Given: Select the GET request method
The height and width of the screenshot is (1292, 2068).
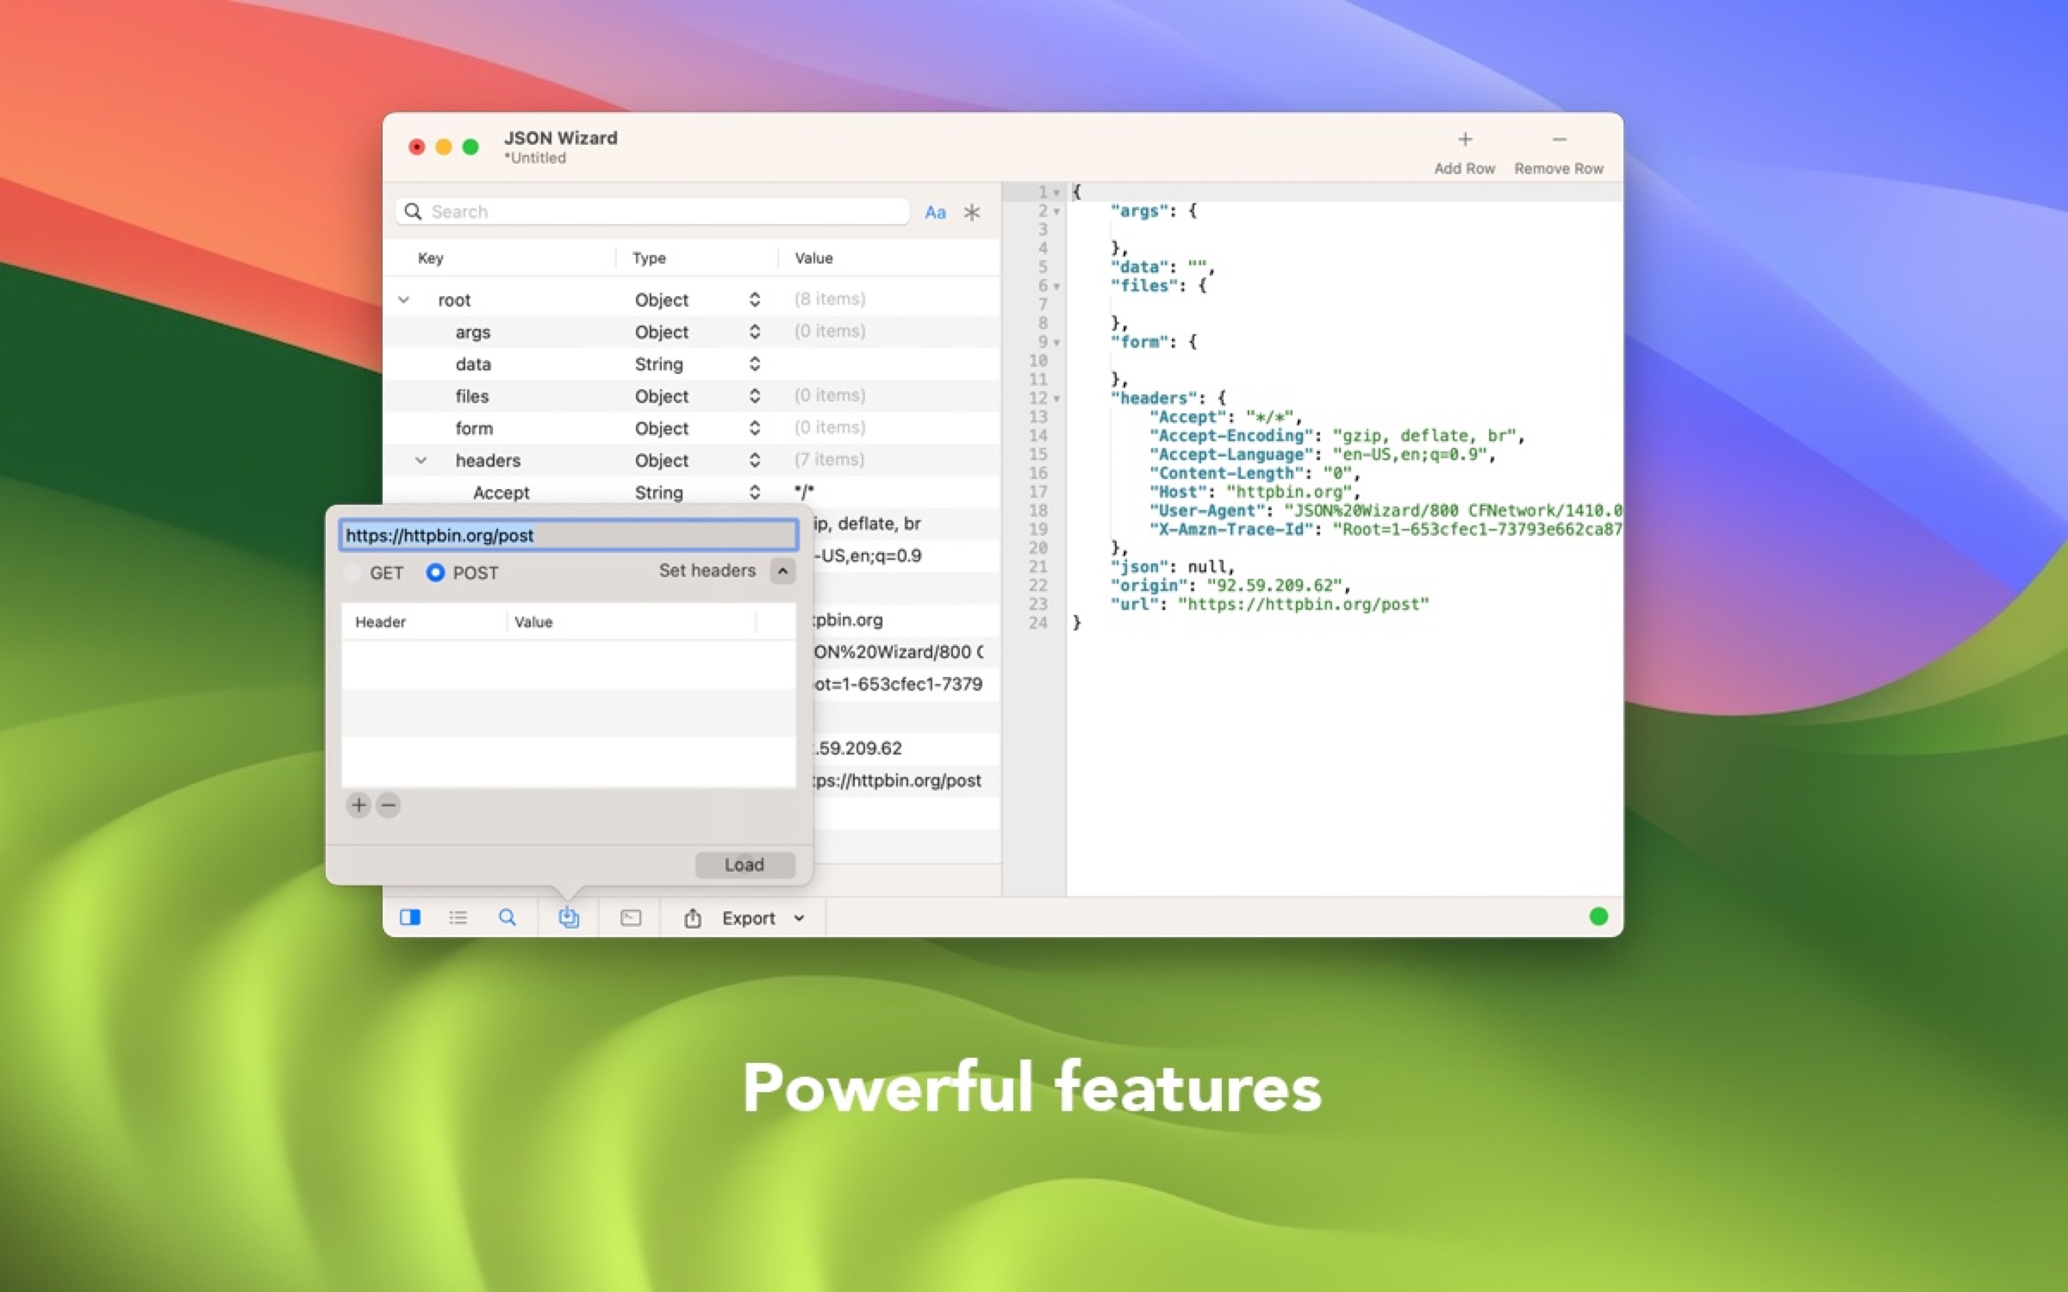Looking at the screenshot, I should (x=353, y=572).
